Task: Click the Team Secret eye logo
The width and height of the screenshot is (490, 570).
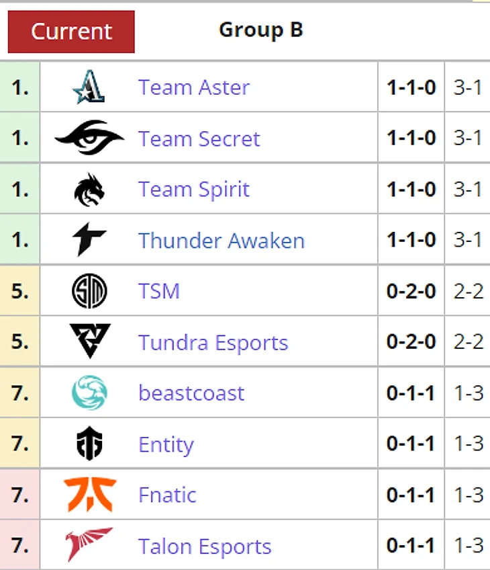Action: click(x=89, y=138)
